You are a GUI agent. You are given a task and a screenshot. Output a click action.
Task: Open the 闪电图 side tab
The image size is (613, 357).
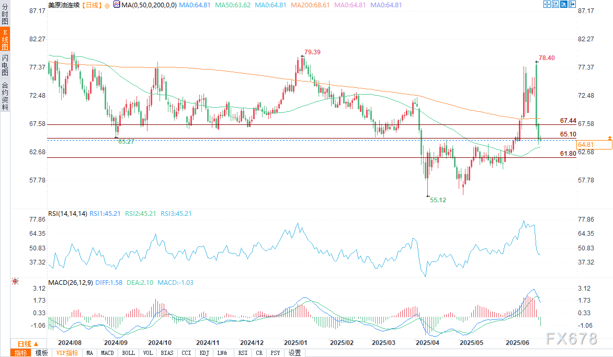(5, 65)
